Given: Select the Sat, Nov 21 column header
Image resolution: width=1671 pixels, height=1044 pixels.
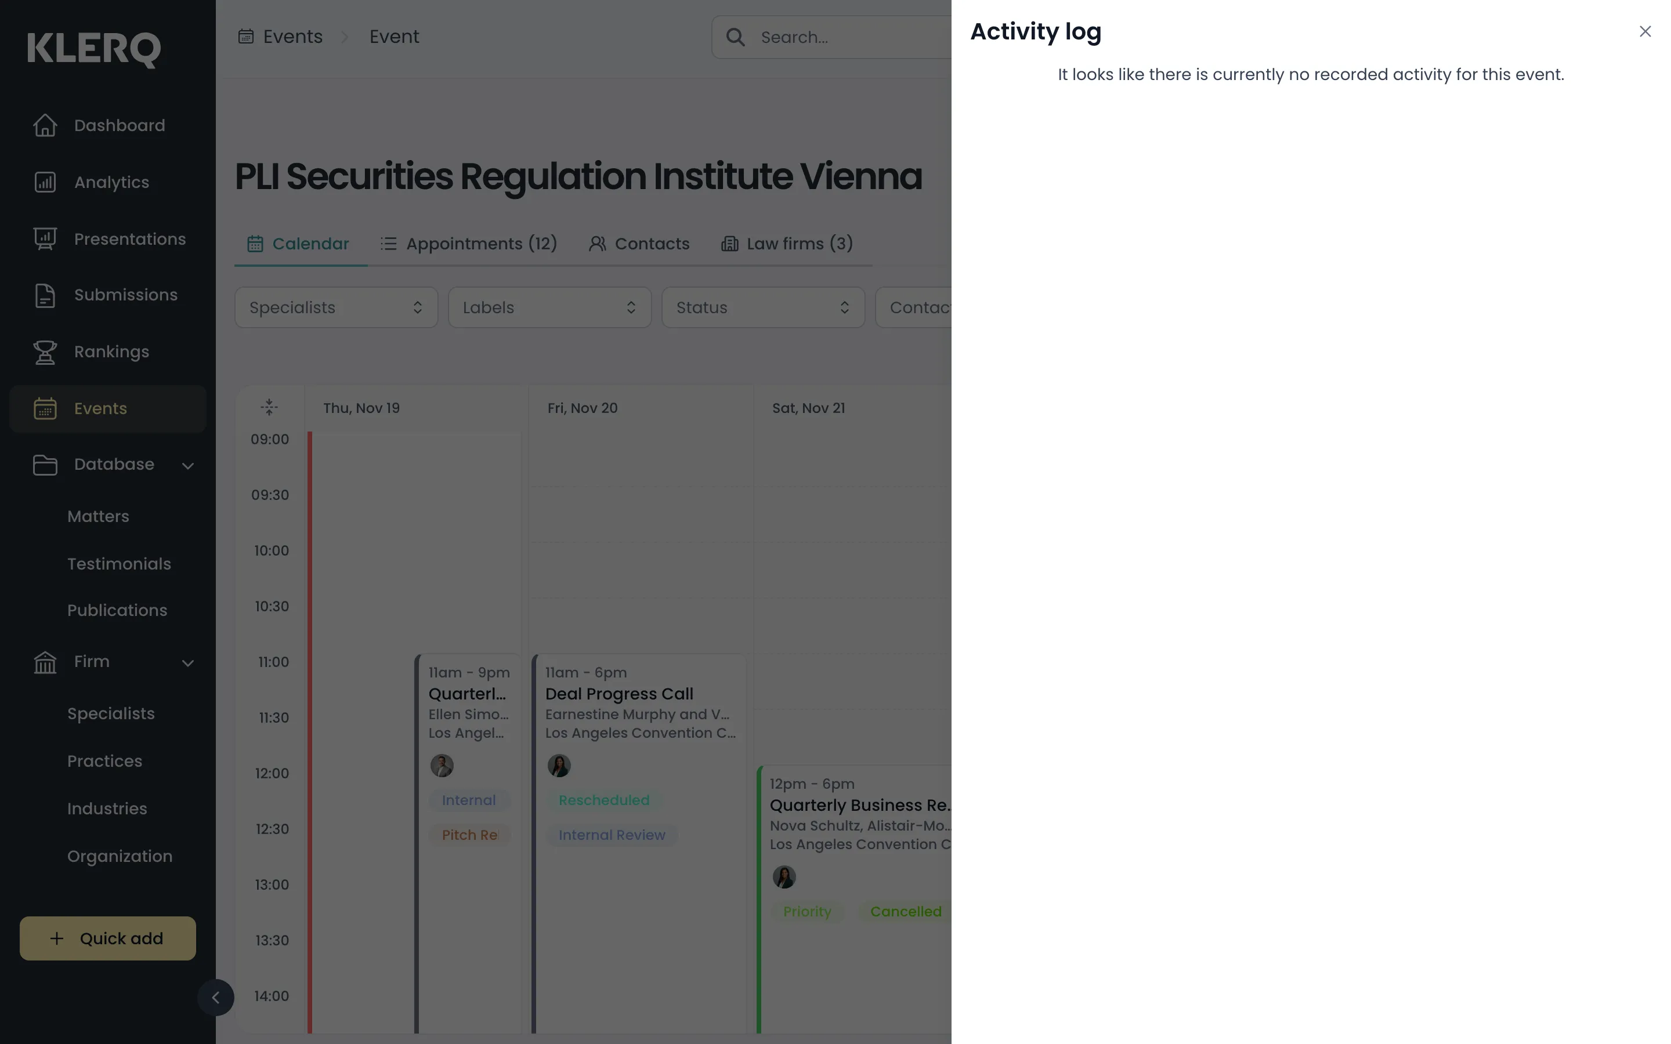Looking at the screenshot, I should click(x=809, y=408).
